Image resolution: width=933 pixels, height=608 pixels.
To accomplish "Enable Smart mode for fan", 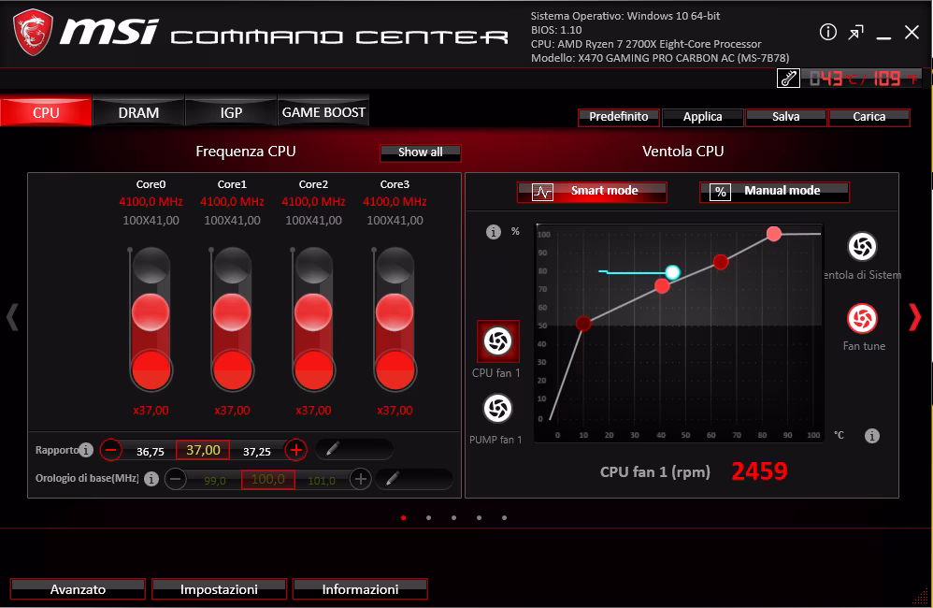I will tap(592, 192).
